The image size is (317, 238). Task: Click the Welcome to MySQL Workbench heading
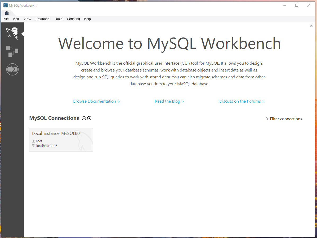(169, 44)
